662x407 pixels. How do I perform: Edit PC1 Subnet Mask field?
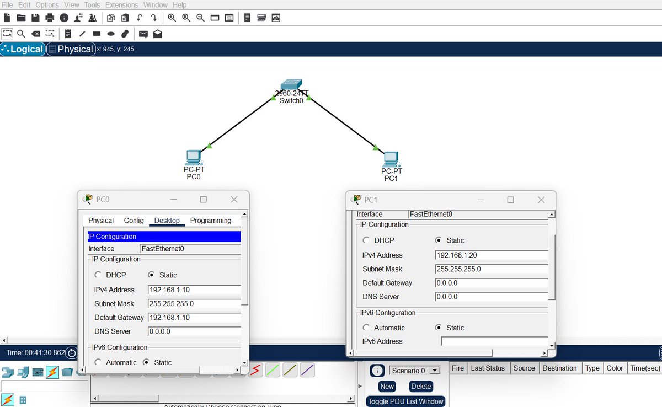coord(492,269)
